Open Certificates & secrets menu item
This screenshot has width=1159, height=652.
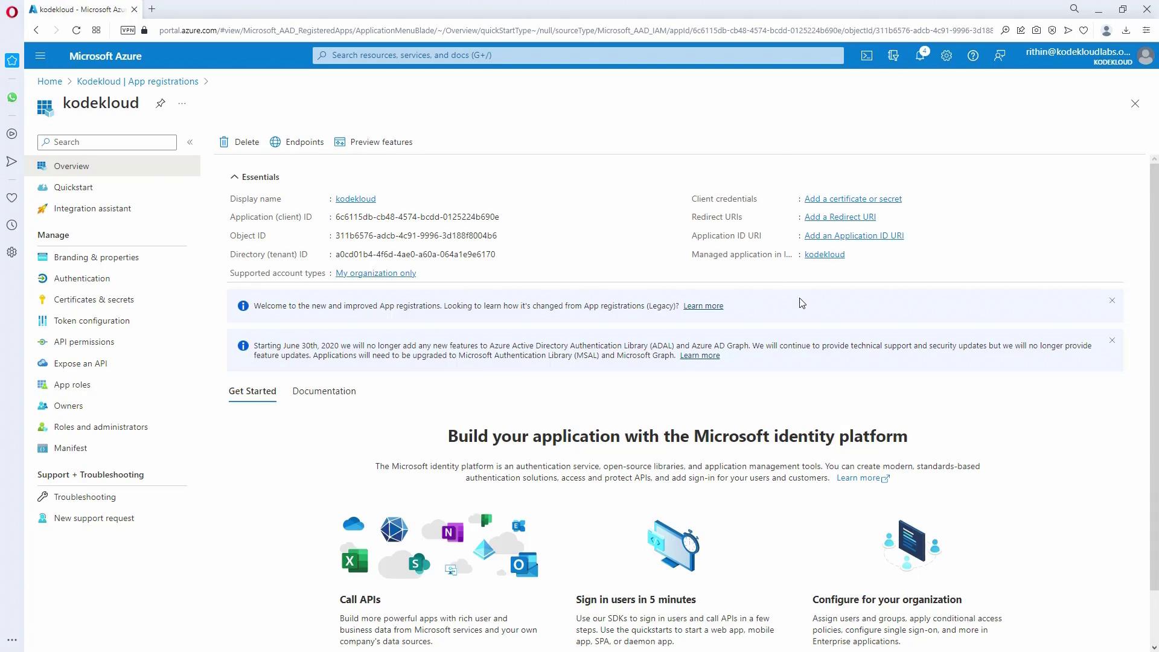coord(94,299)
